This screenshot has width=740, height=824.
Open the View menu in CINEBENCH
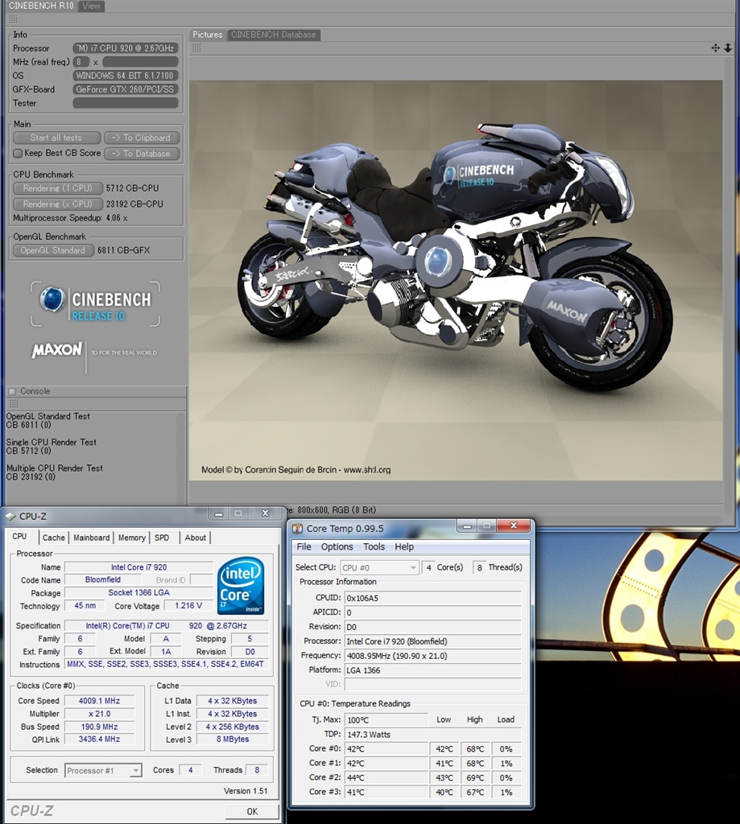pos(92,6)
